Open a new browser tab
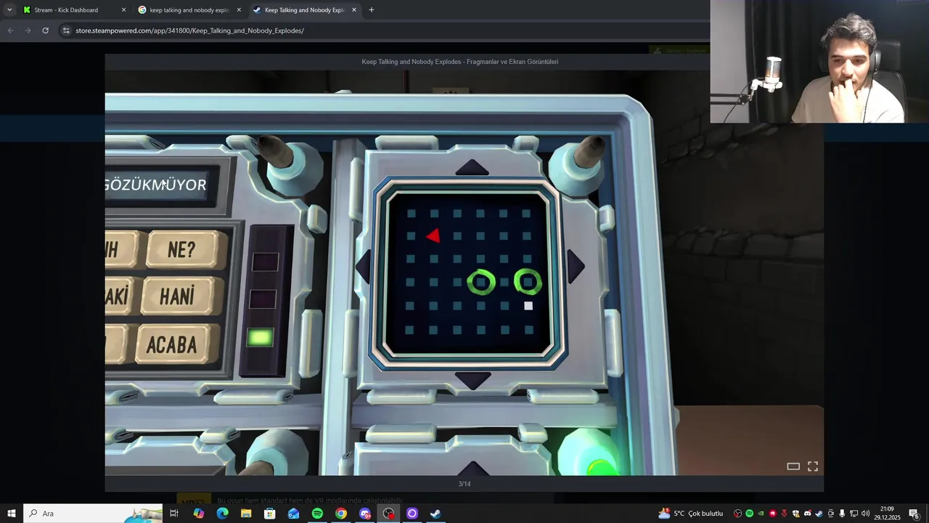This screenshot has width=929, height=523. point(372,10)
